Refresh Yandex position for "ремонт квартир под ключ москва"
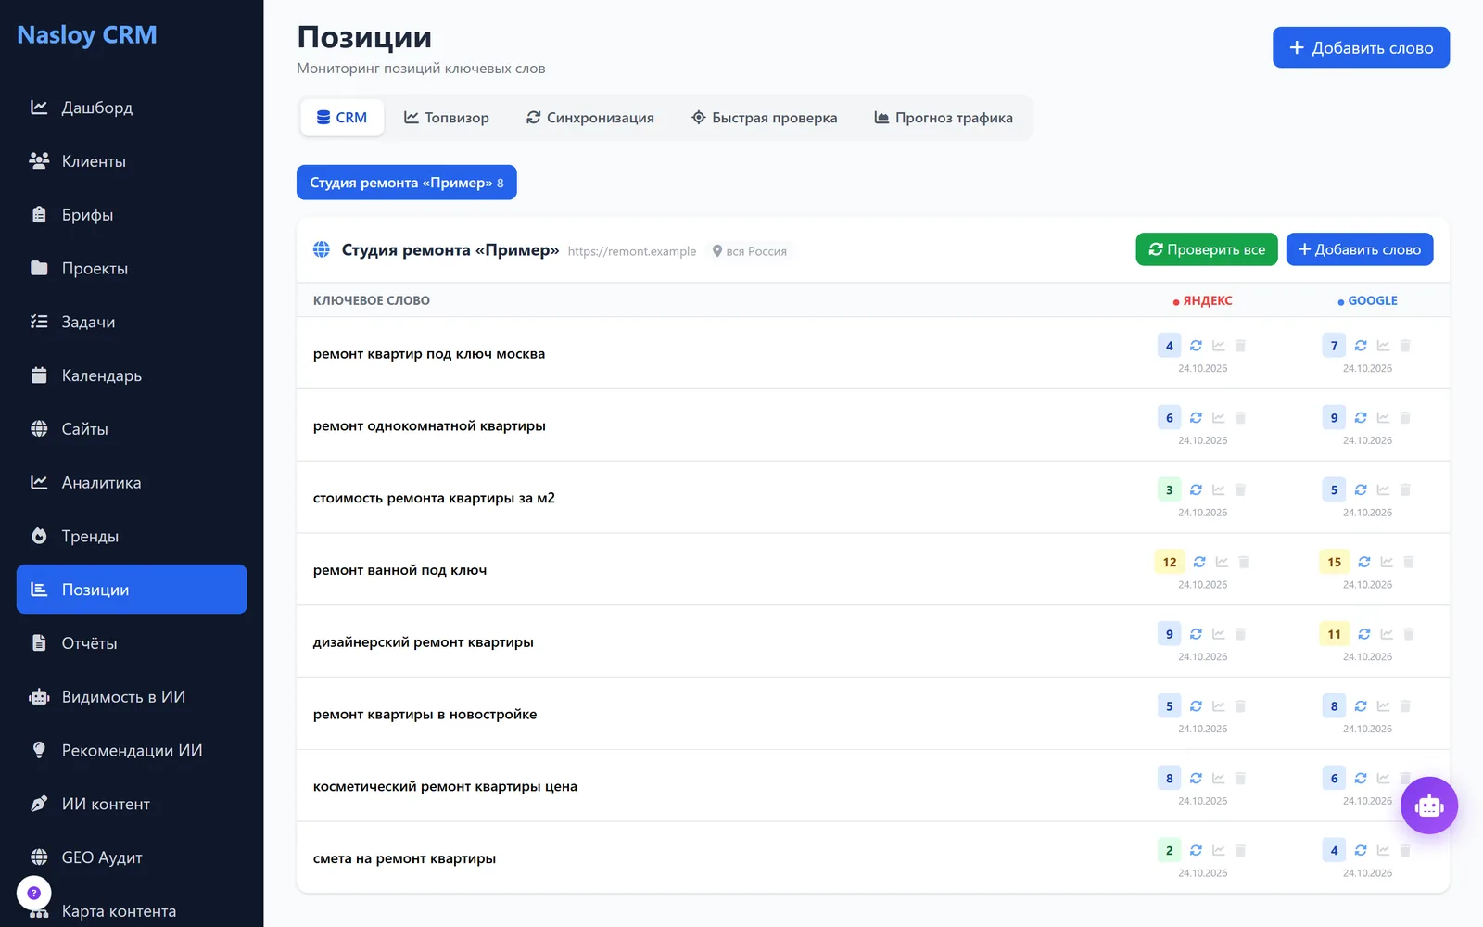Image resolution: width=1483 pixels, height=927 pixels. coord(1196,346)
